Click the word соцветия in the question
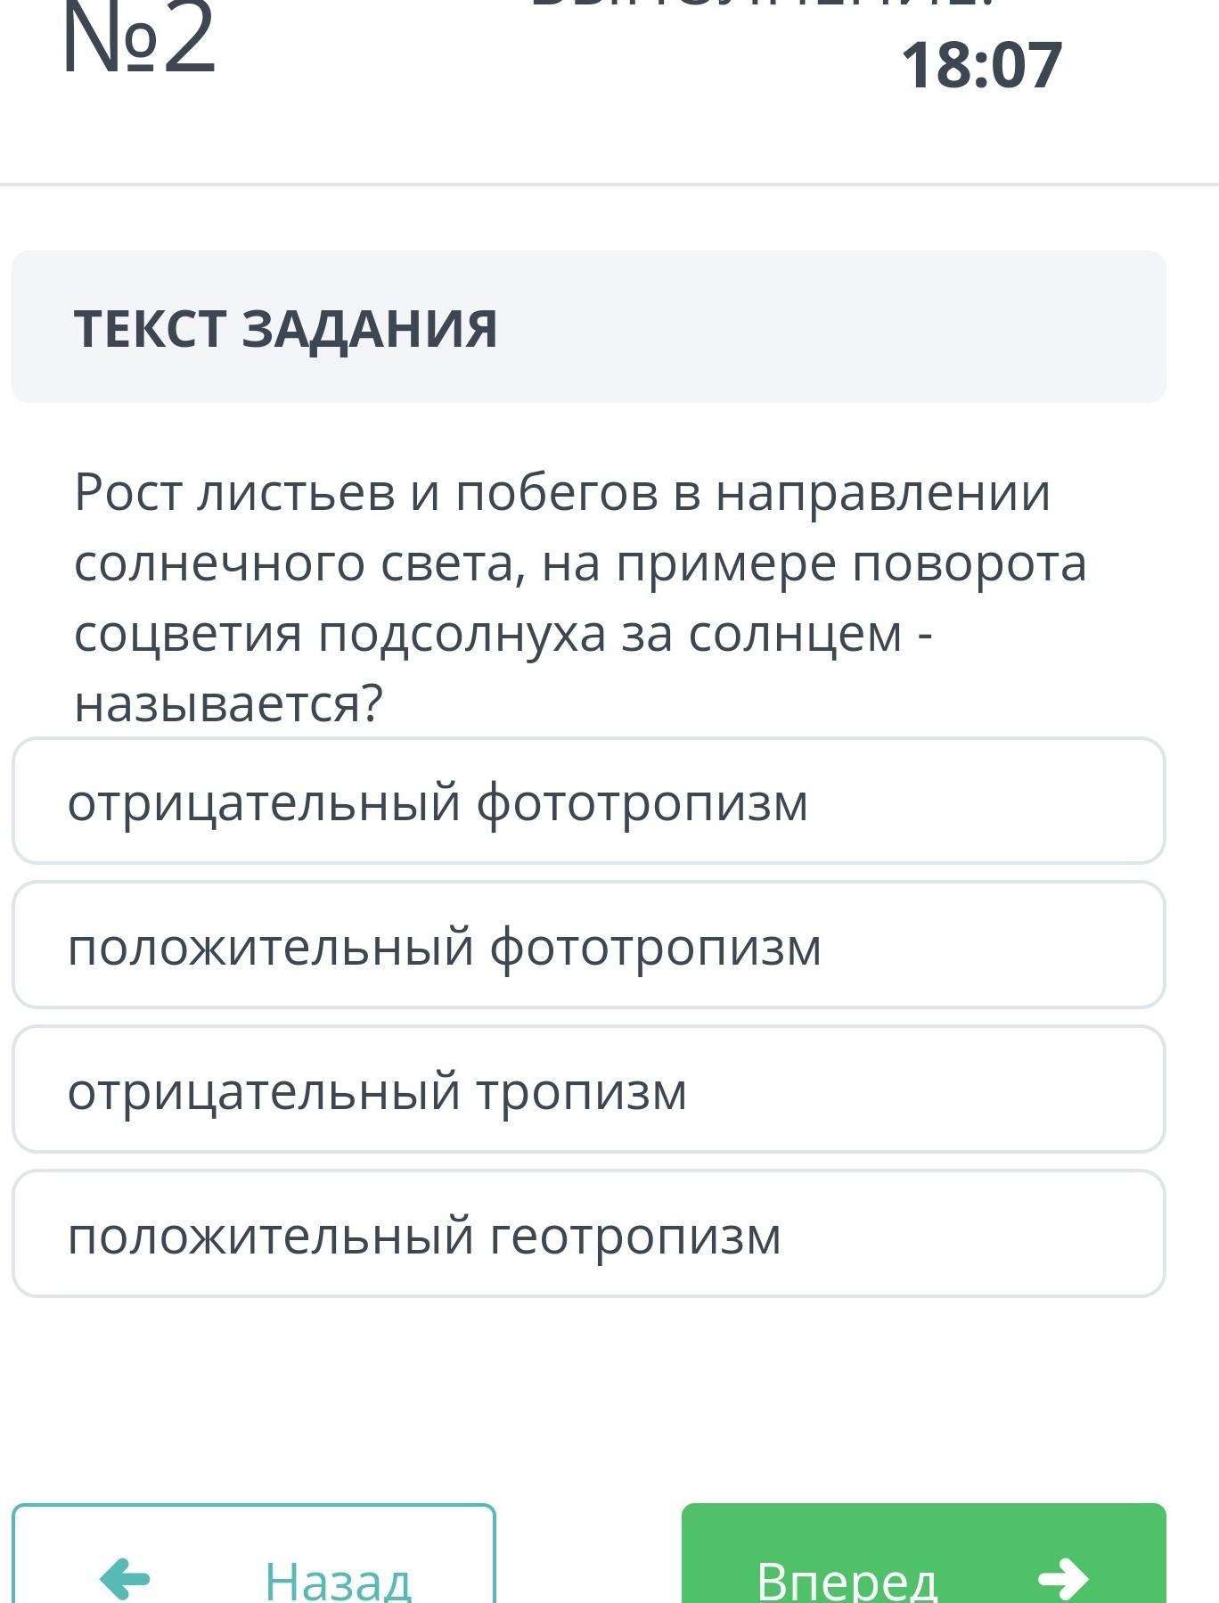Image resolution: width=1219 pixels, height=1603 pixels. (188, 634)
